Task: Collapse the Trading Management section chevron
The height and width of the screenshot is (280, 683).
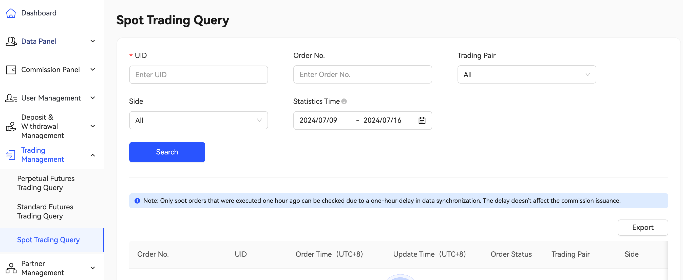Action: [x=92, y=155]
